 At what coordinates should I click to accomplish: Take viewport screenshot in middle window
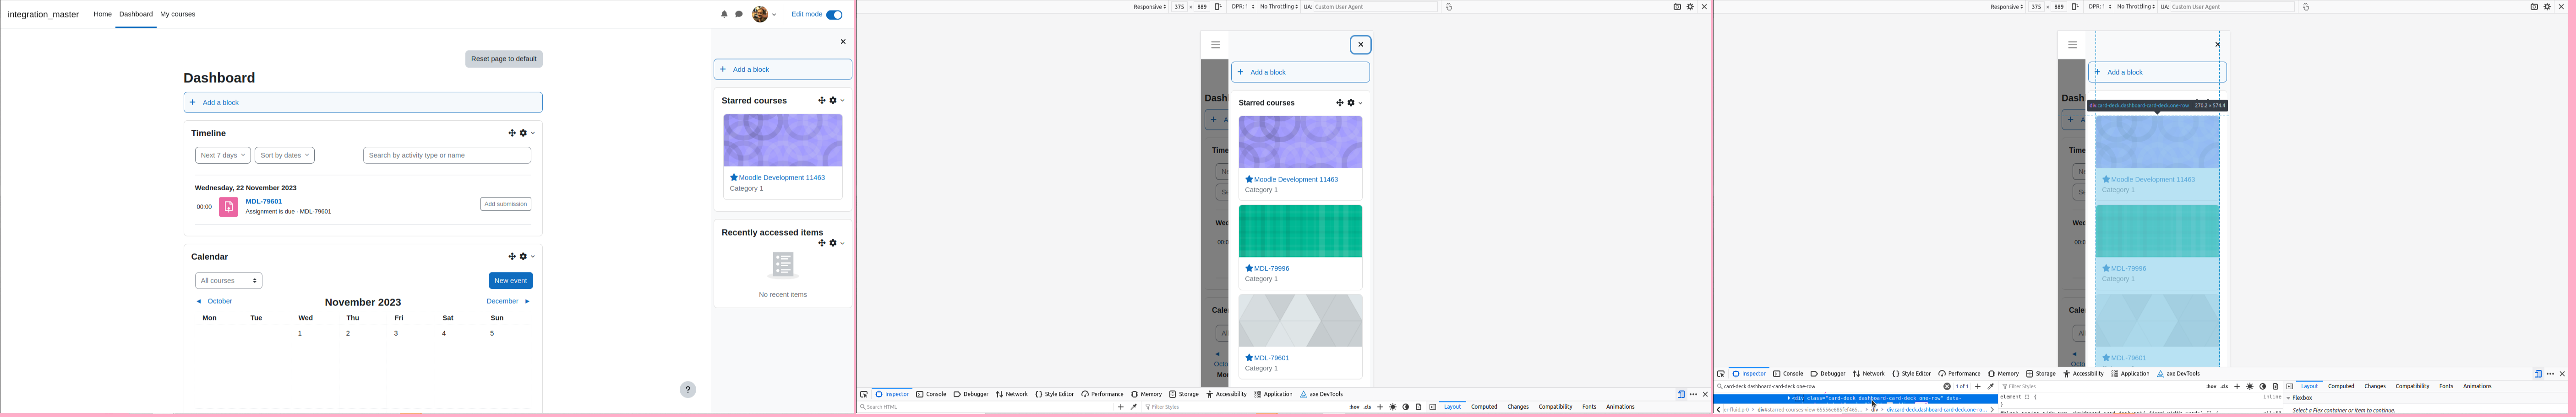coord(1677,7)
